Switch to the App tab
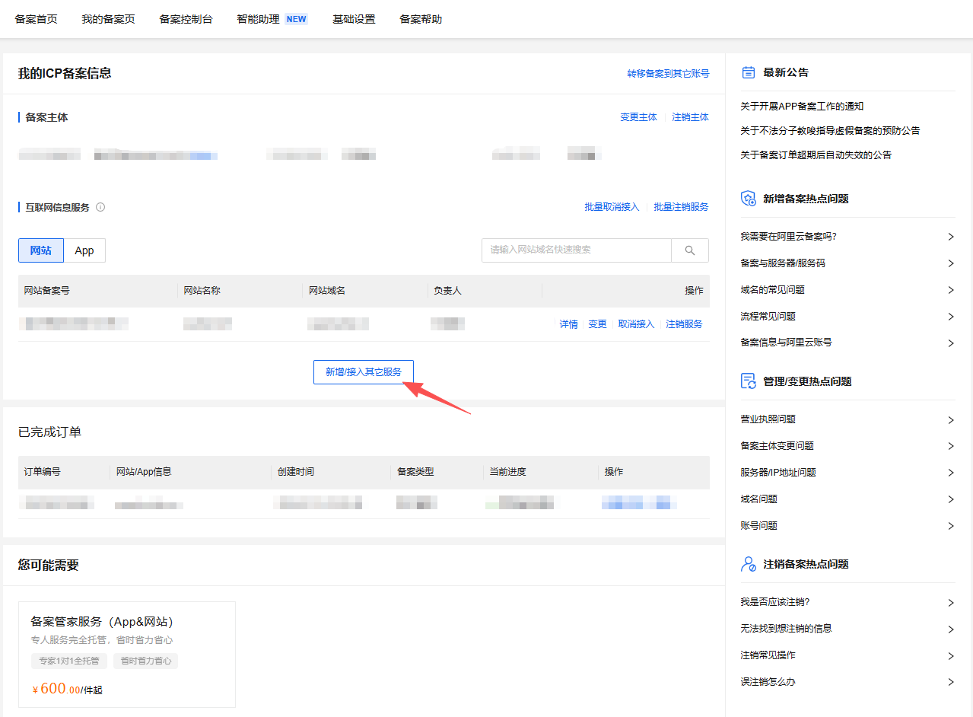This screenshot has height=717, width=973. click(84, 250)
